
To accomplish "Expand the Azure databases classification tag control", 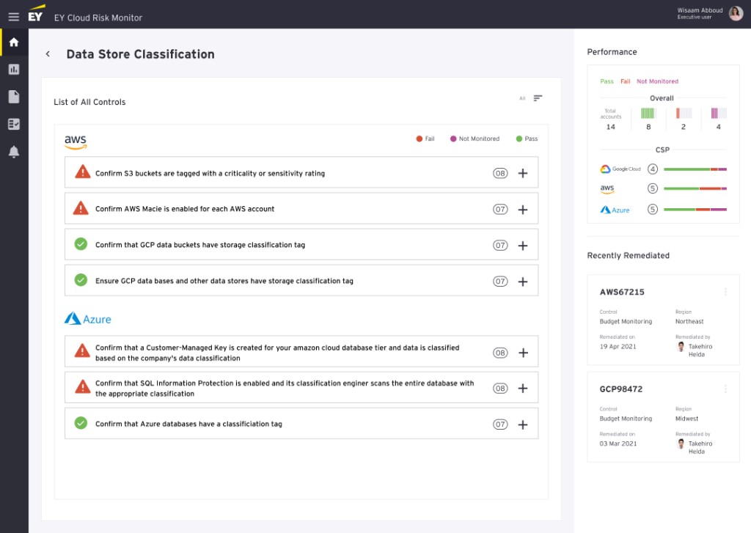I will (523, 424).
